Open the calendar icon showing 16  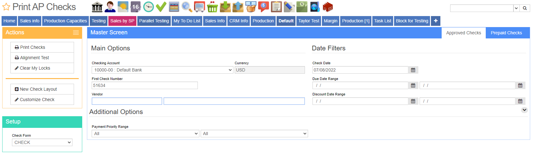point(135,7)
